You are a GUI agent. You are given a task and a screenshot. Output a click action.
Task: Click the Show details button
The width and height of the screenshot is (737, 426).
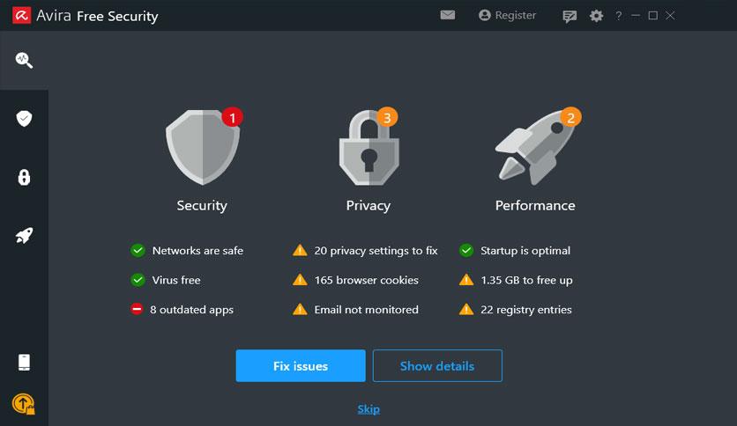click(x=437, y=365)
